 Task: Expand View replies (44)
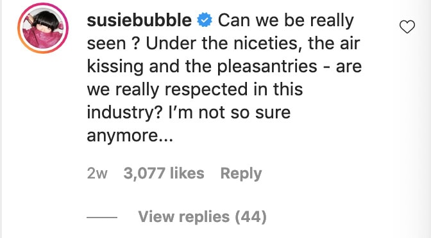pos(202,217)
